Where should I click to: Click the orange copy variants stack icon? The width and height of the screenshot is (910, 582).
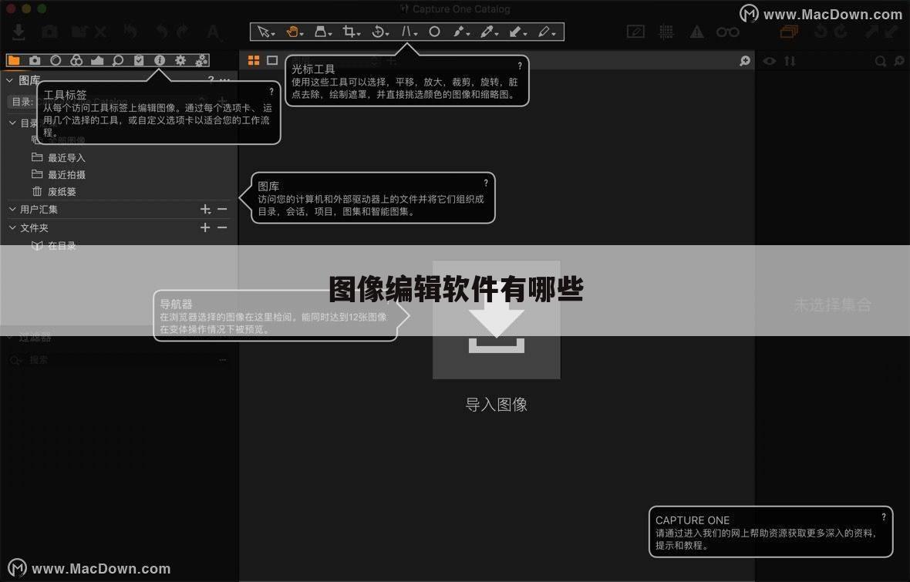(789, 32)
